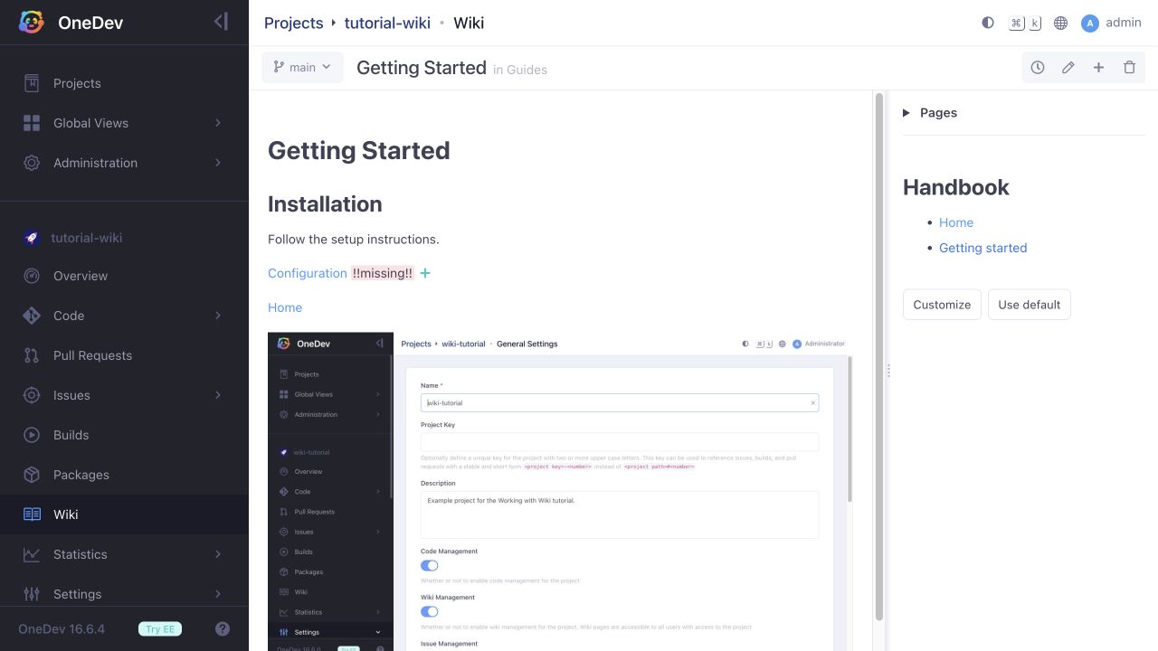
Task: Open the Projects menu item
Action: 124,83
